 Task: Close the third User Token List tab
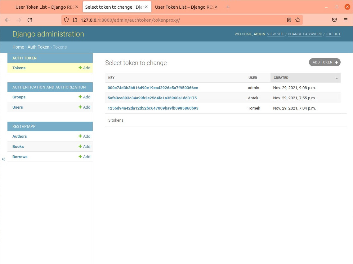[x=216, y=7]
